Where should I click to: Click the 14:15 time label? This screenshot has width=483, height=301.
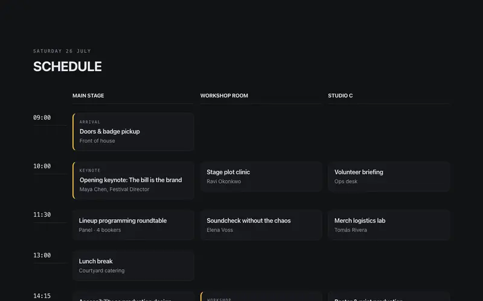coord(42,296)
